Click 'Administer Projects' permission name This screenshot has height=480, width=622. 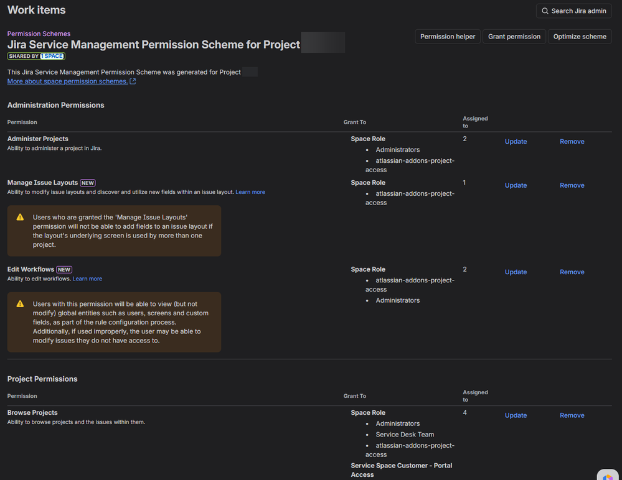pyautogui.click(x=38, y=139)
